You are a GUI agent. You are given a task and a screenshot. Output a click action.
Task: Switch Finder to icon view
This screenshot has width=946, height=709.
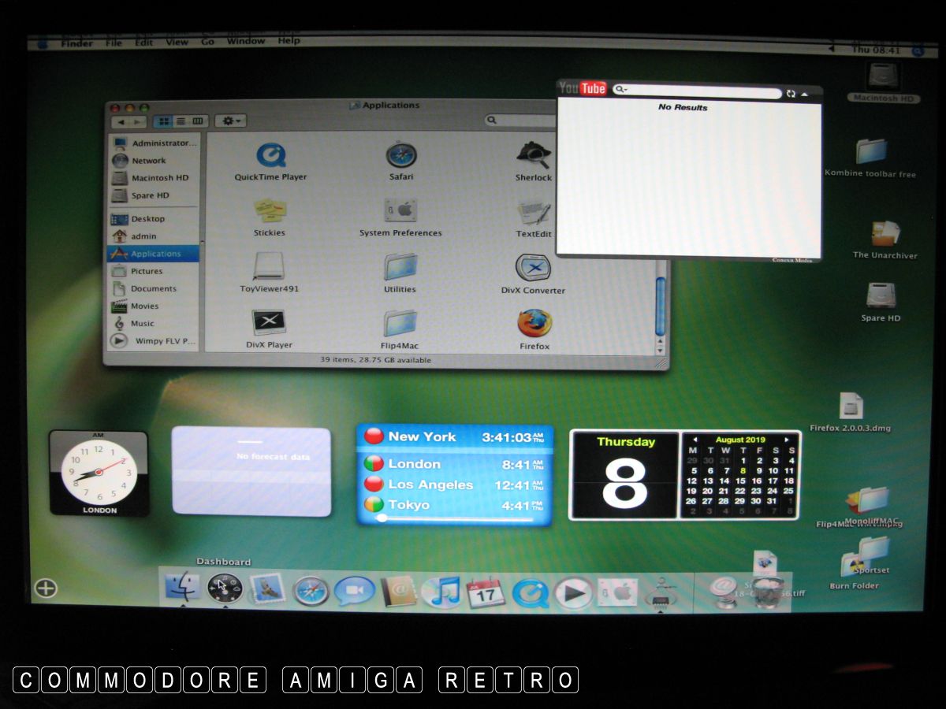pos(165,121)
